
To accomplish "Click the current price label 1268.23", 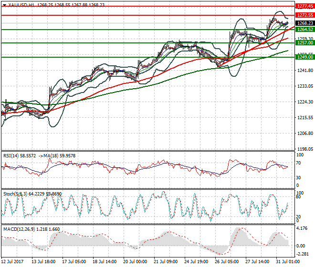I will (x=305, y=23).
